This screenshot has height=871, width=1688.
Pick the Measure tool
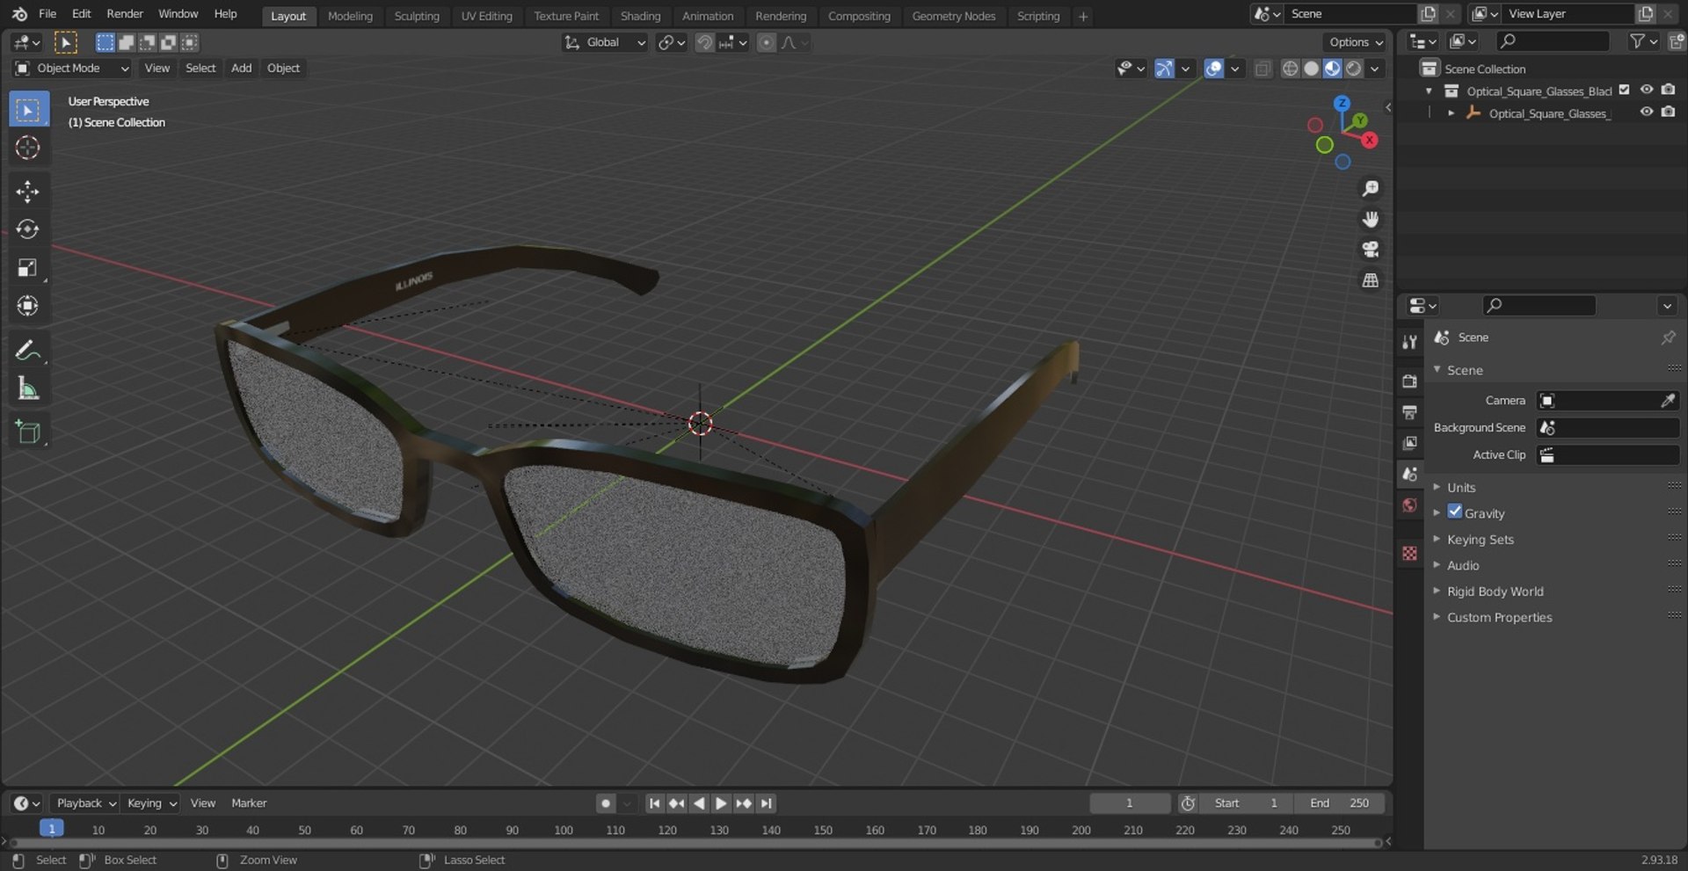(x=28, y=388)
